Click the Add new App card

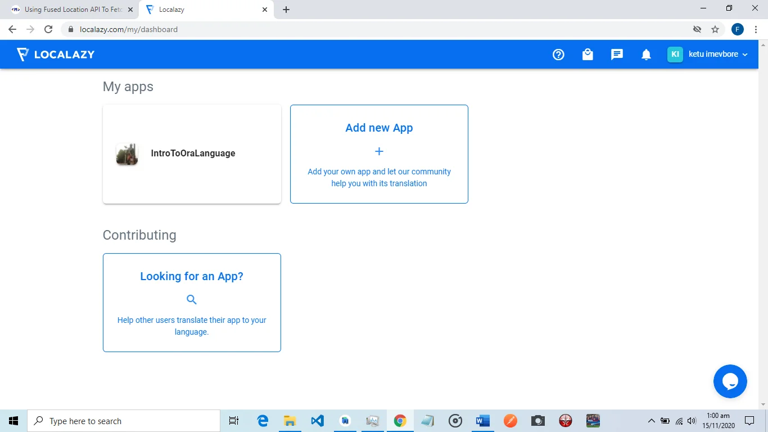[379, 154]
